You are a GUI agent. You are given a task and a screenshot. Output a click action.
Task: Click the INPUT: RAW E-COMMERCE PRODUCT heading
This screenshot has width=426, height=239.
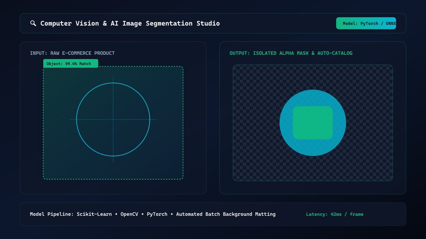(x=72, y=53)
